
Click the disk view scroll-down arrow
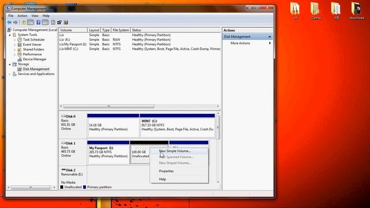218,182
